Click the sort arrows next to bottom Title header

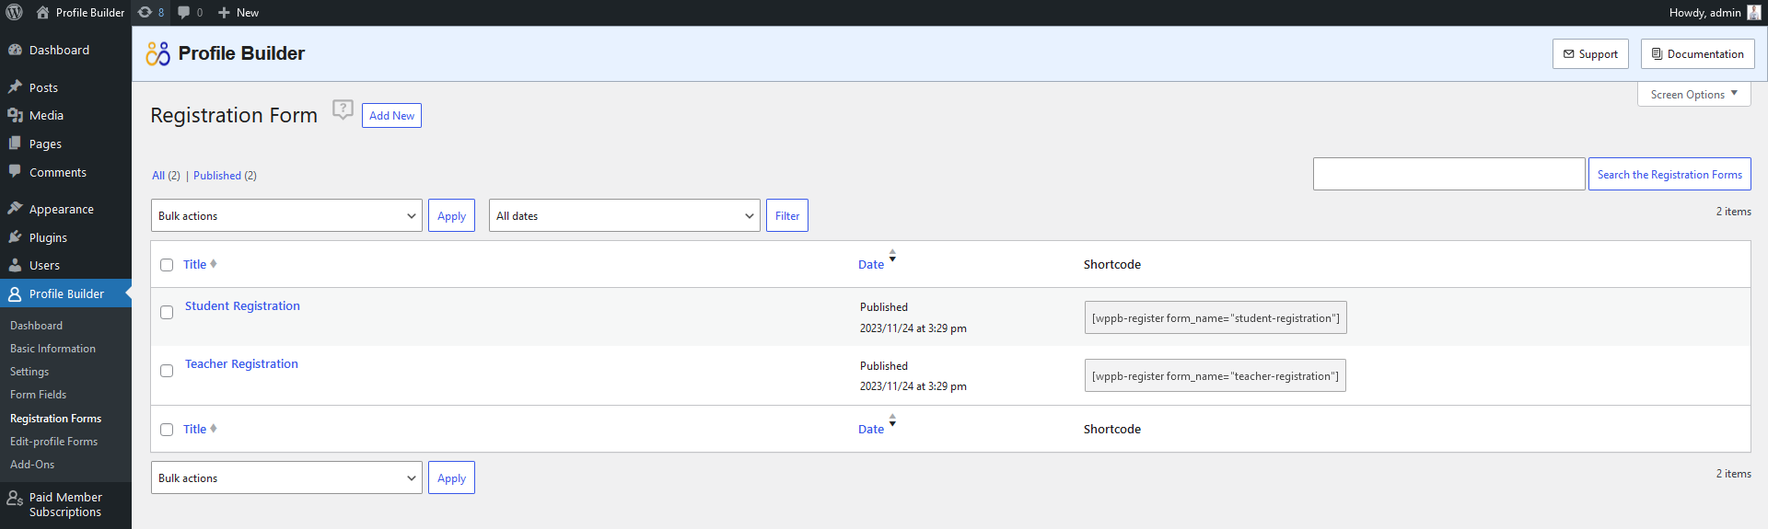click(214, 429)
